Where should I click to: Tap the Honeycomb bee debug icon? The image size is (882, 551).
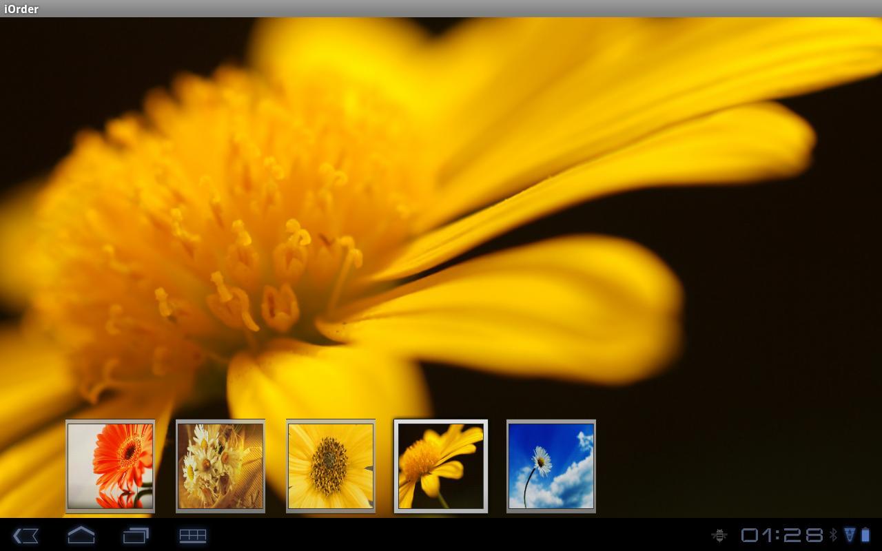[x=719, y=535]
